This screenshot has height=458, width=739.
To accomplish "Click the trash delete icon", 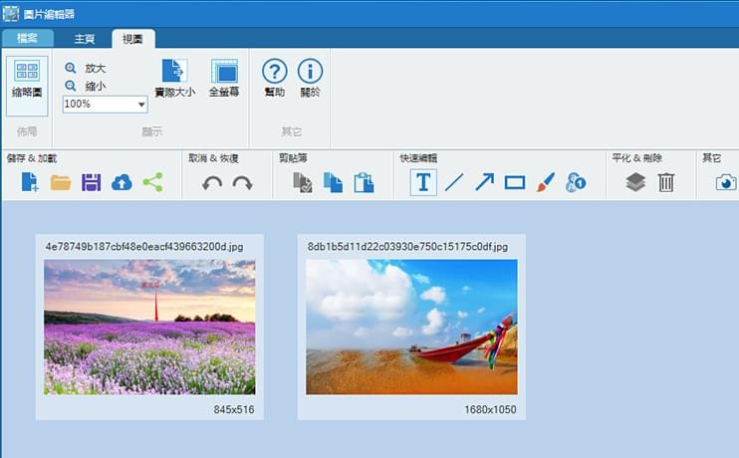I will coord(666,182).
